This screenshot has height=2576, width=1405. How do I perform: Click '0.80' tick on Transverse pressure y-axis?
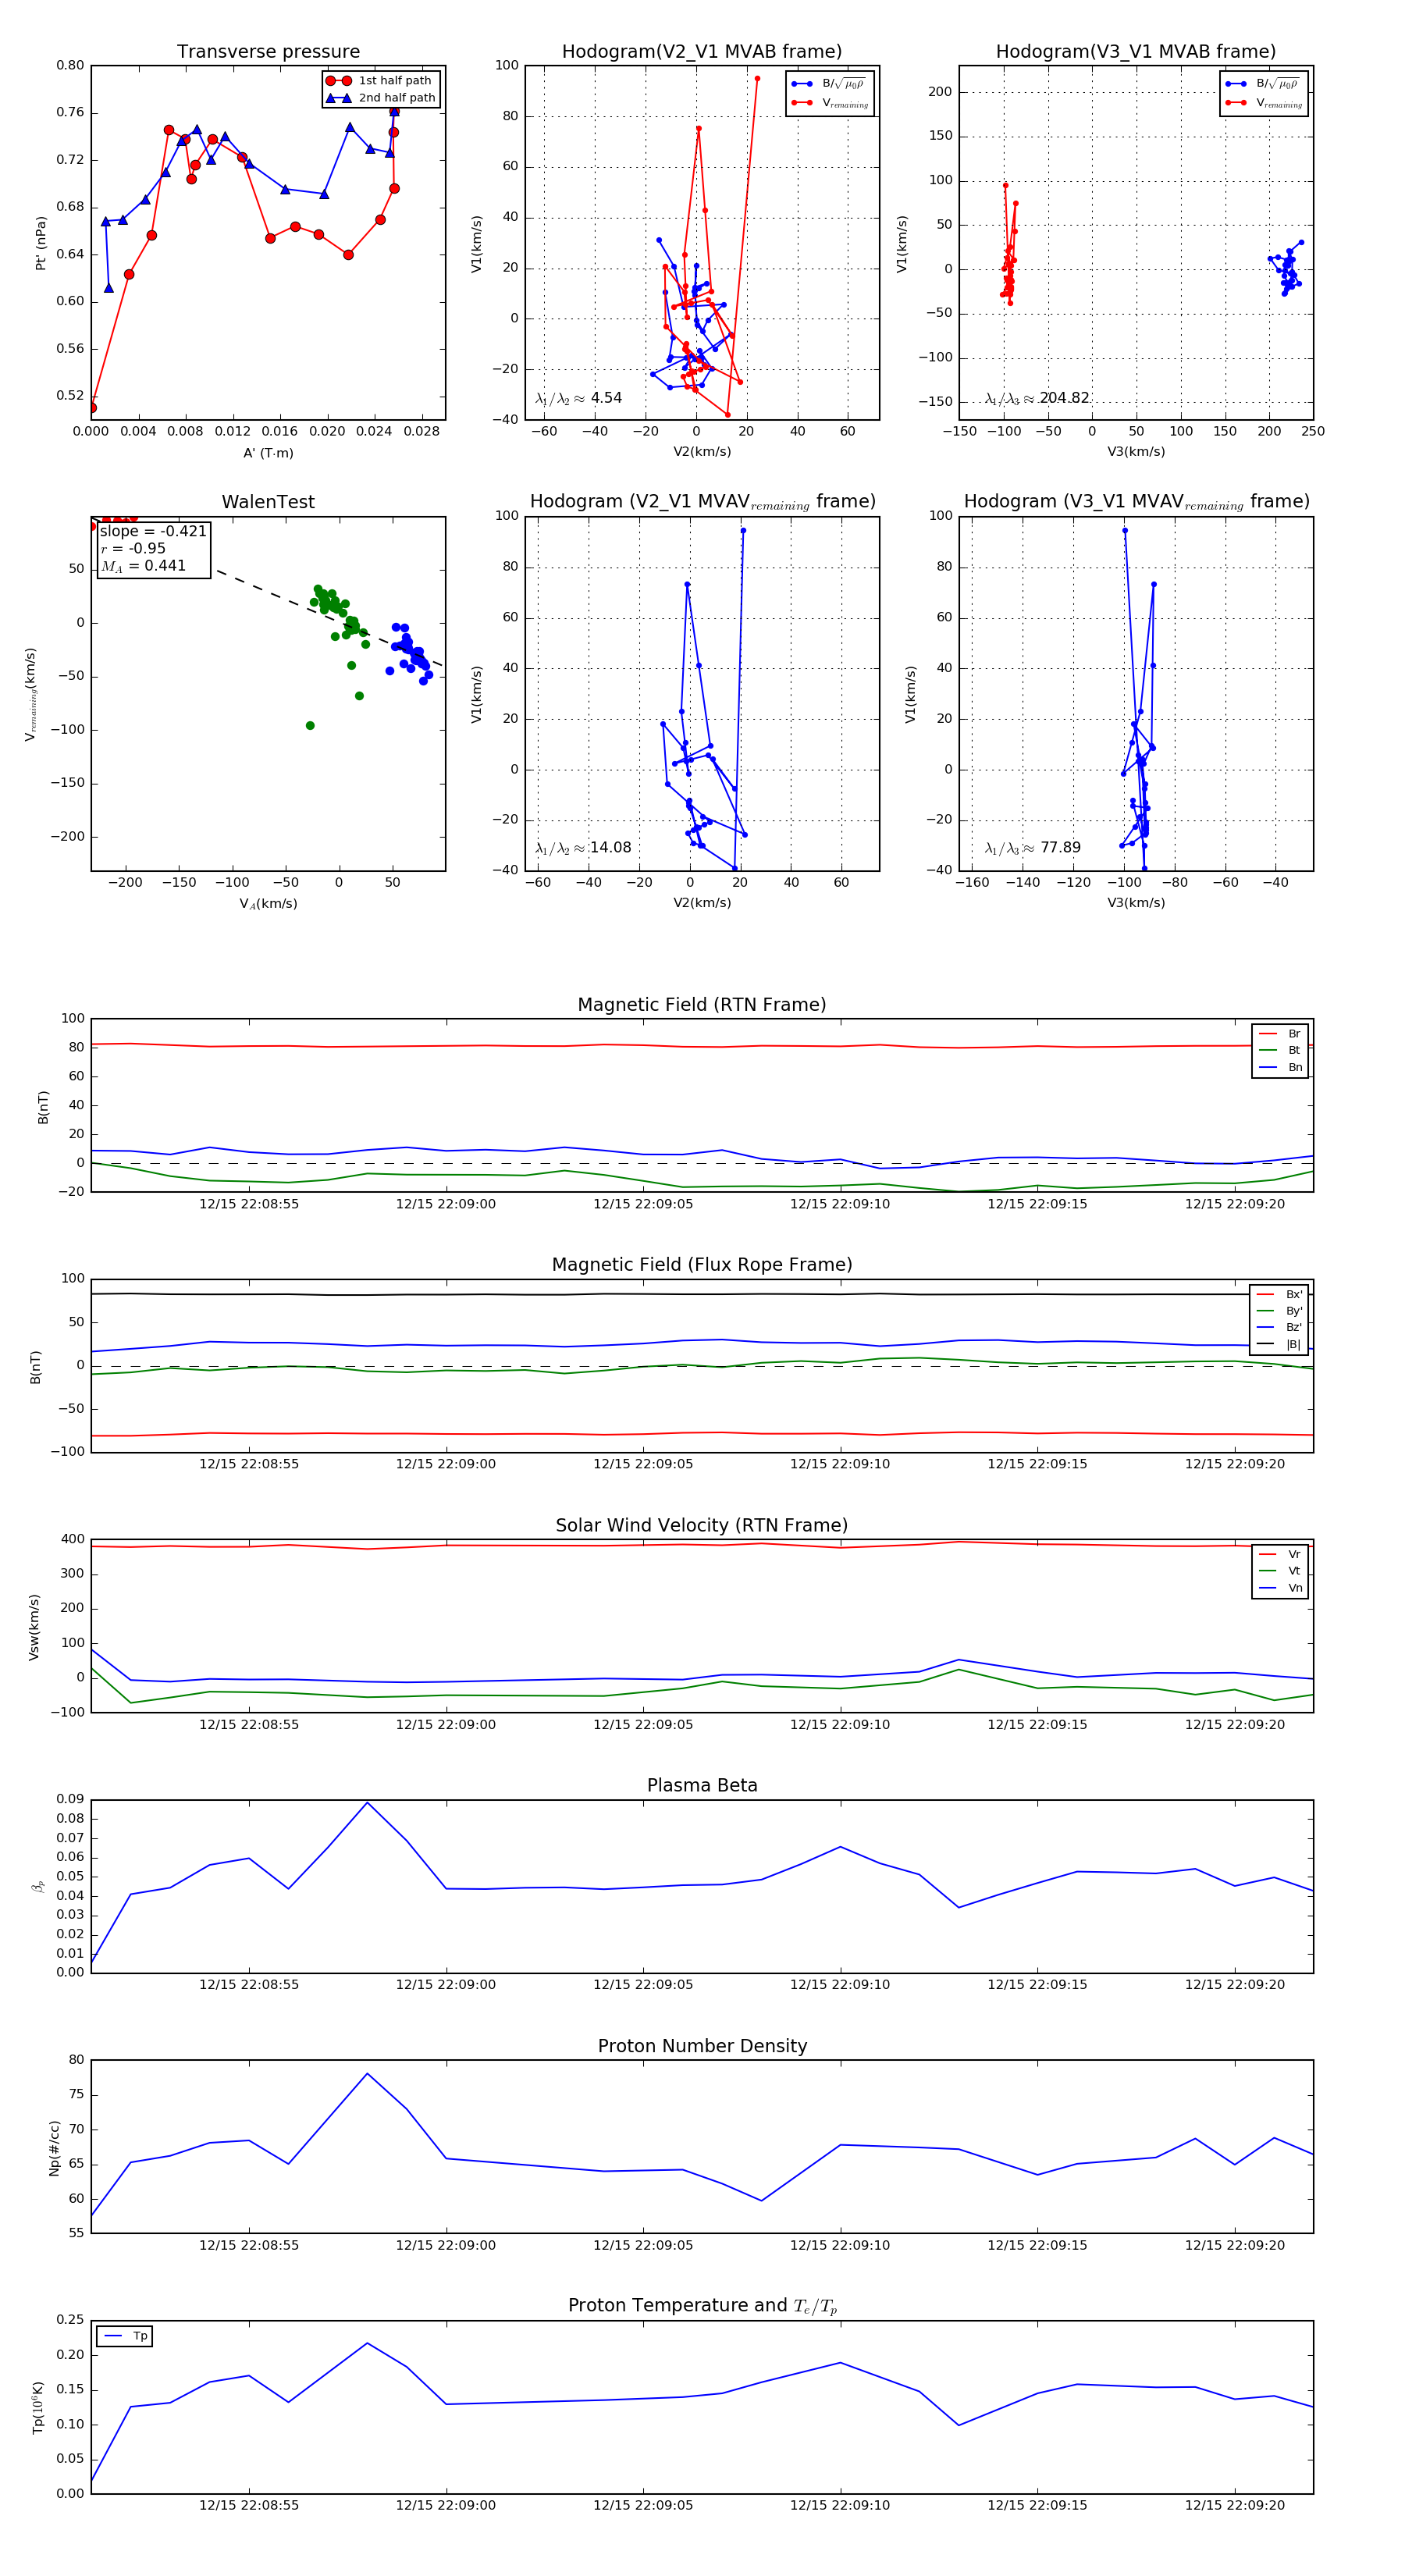(x=70, y=66)
